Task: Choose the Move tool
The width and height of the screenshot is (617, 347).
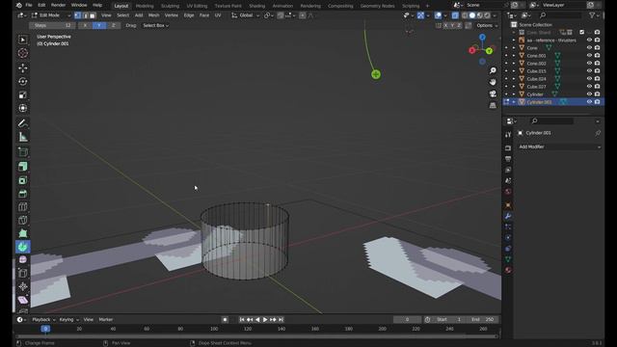Action: [x=23, y=67]
